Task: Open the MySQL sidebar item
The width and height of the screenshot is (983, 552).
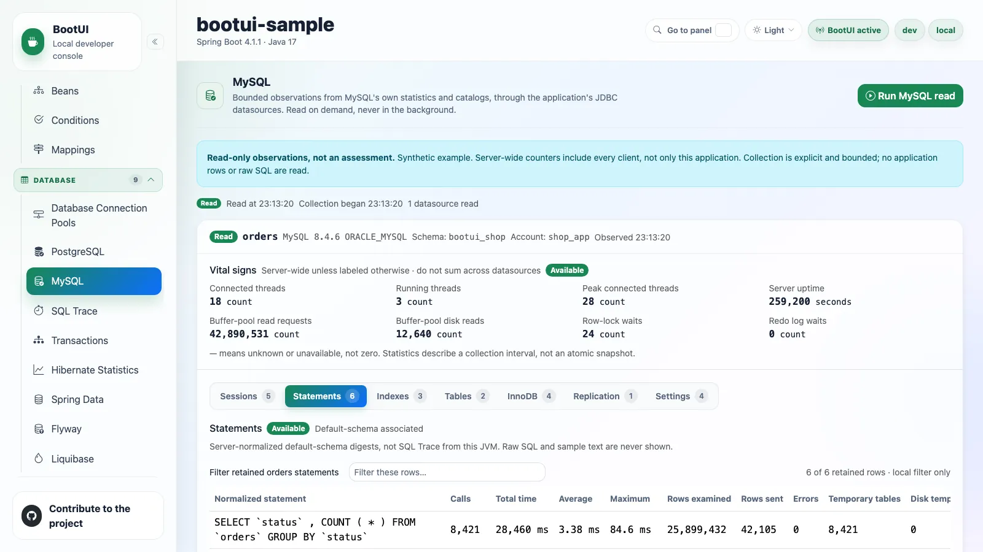Action: point(94,281)
